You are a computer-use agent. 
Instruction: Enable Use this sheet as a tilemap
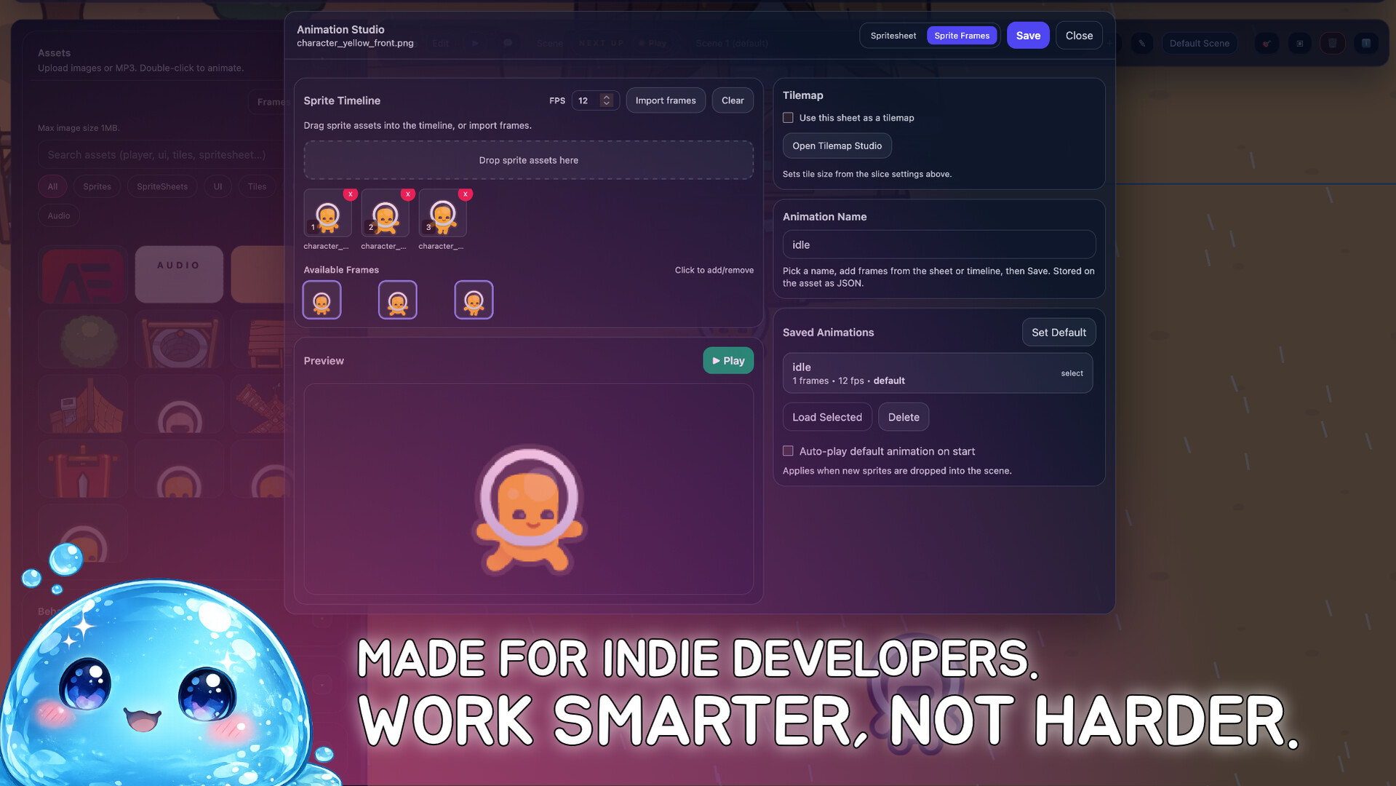pyautogui.click(x=788, y=118)
